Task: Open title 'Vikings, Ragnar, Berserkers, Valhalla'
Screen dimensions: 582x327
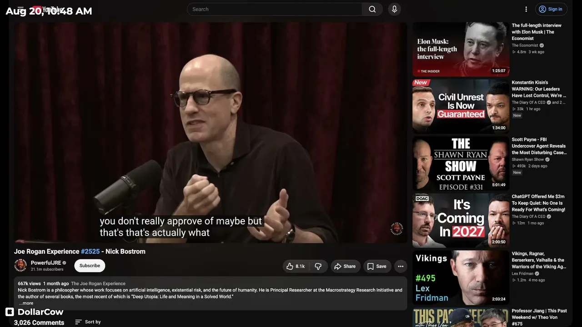Action: [539, 260]
